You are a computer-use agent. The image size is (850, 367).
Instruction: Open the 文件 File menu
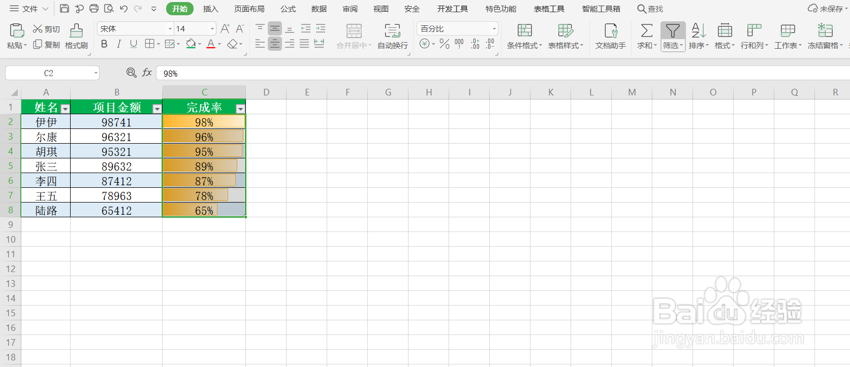click(x=29, y=9)
